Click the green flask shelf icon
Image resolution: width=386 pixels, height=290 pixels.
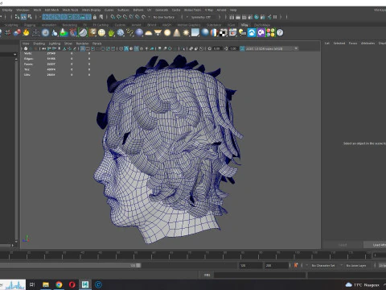point(64,33)
